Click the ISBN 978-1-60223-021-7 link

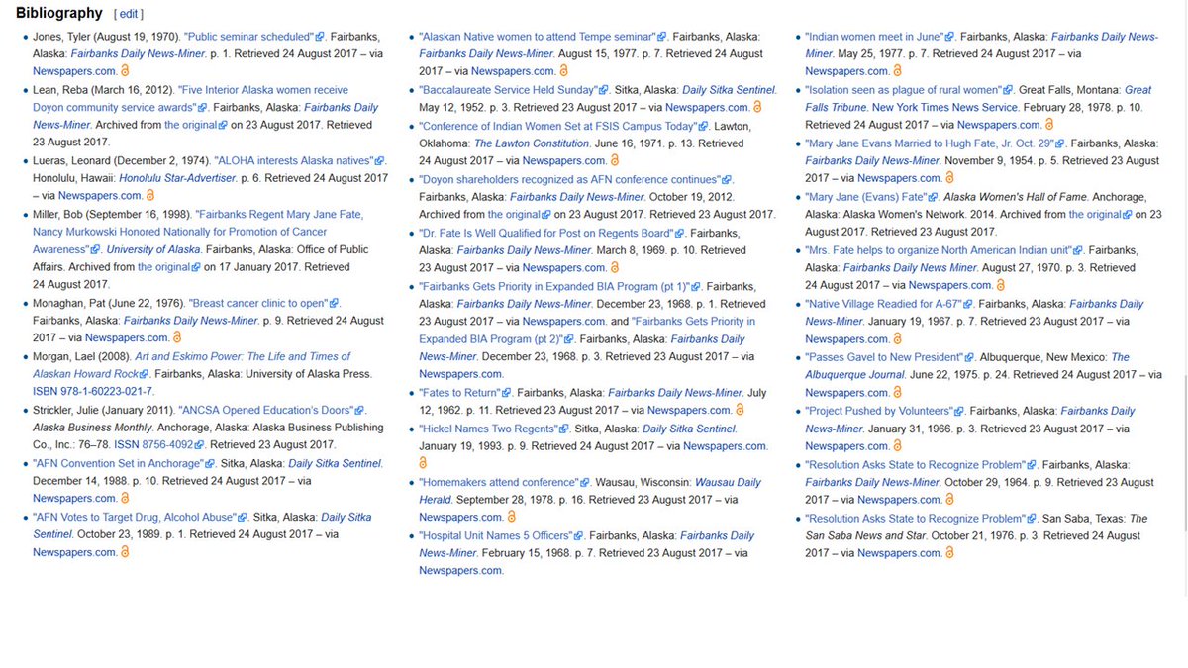click(x=93, y=392)
